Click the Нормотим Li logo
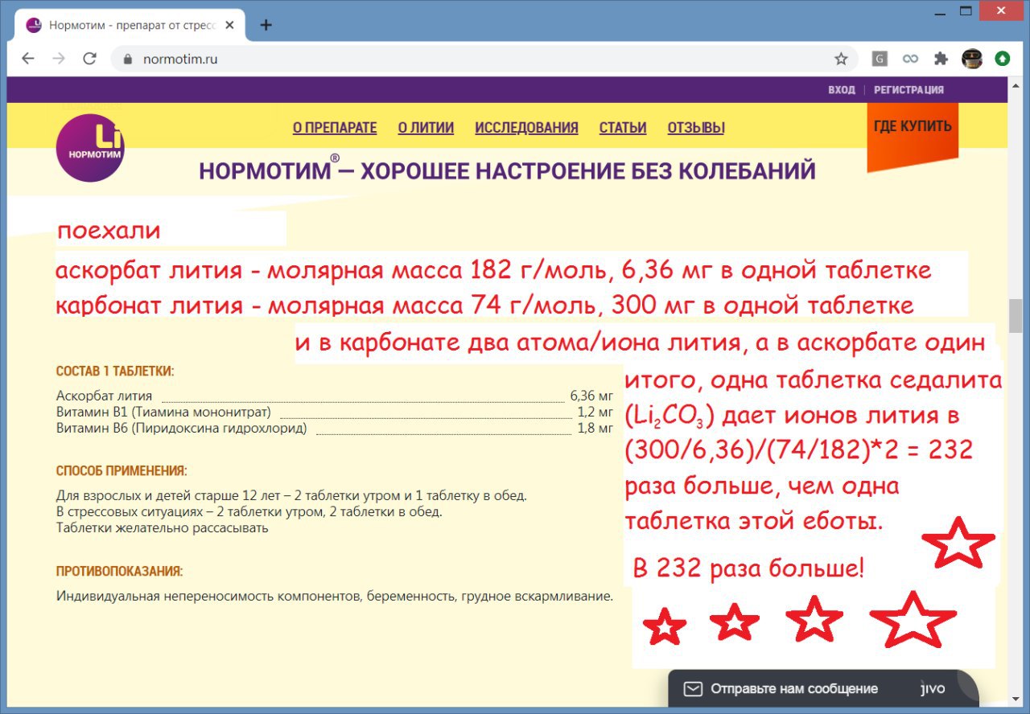This screenshot has width=1030, height=714. tap(90, 147)
